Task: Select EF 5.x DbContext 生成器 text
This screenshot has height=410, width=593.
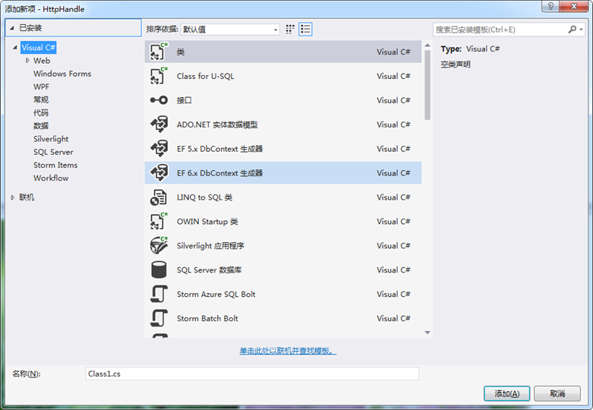Action: (219, 149)
